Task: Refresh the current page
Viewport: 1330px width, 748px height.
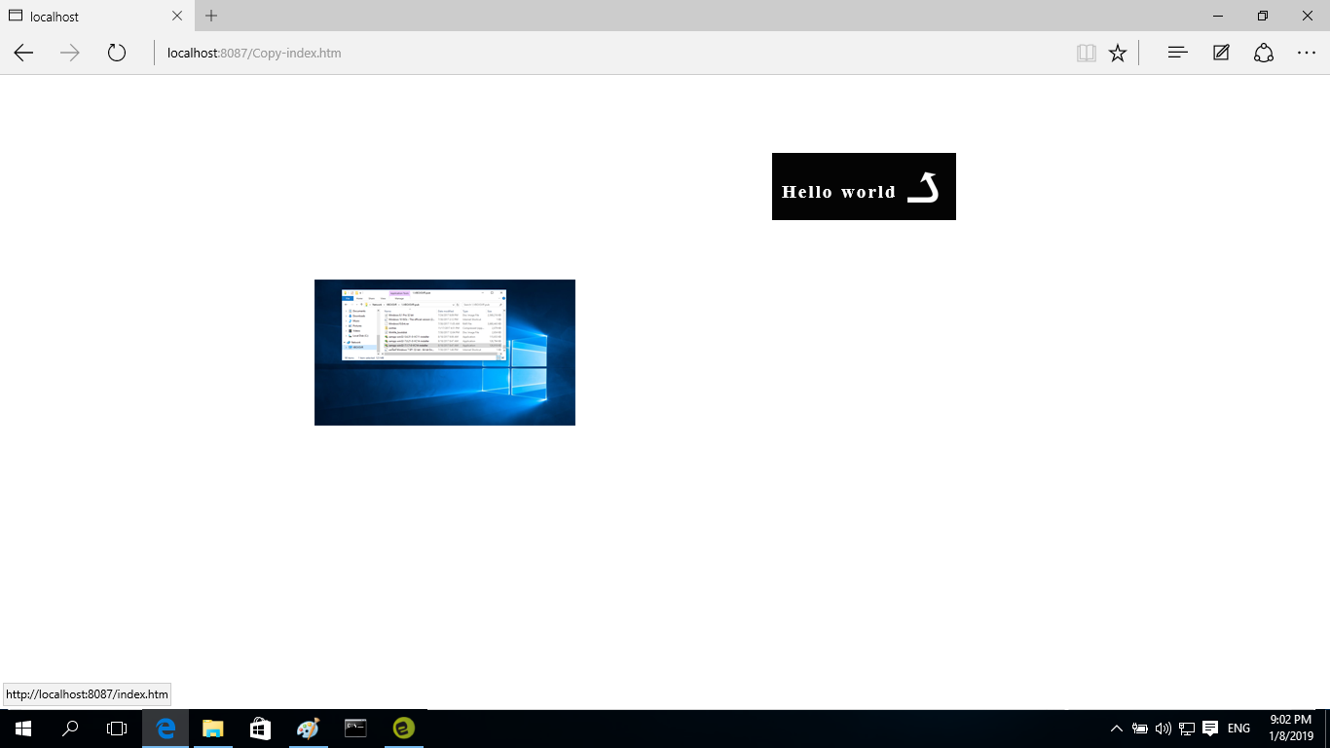Action: click(x=117, y=54)
